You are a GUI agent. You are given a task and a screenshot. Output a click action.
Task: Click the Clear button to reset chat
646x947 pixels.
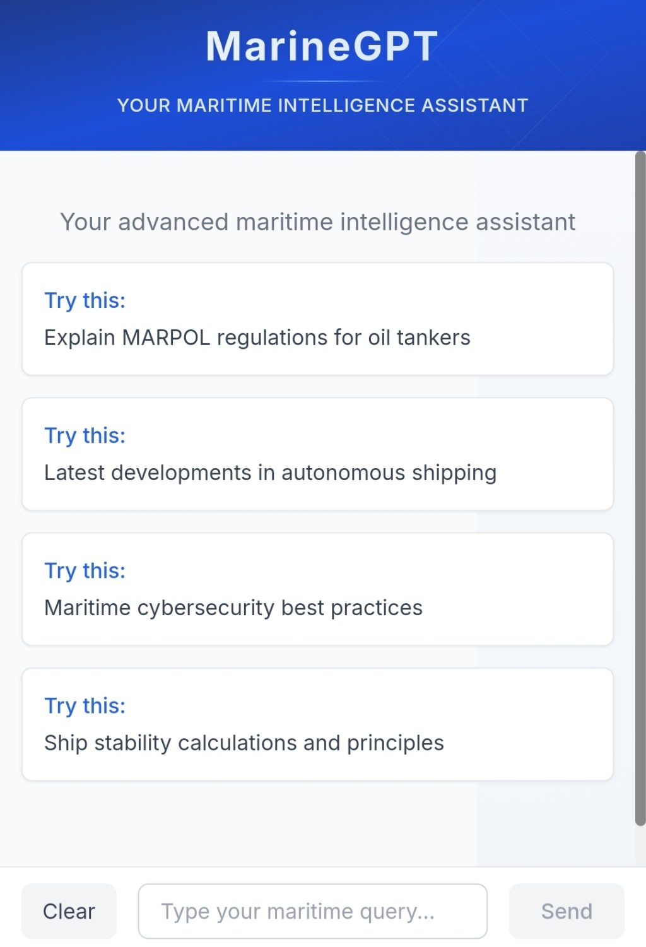pyautogui.click(x=69, y=910)
